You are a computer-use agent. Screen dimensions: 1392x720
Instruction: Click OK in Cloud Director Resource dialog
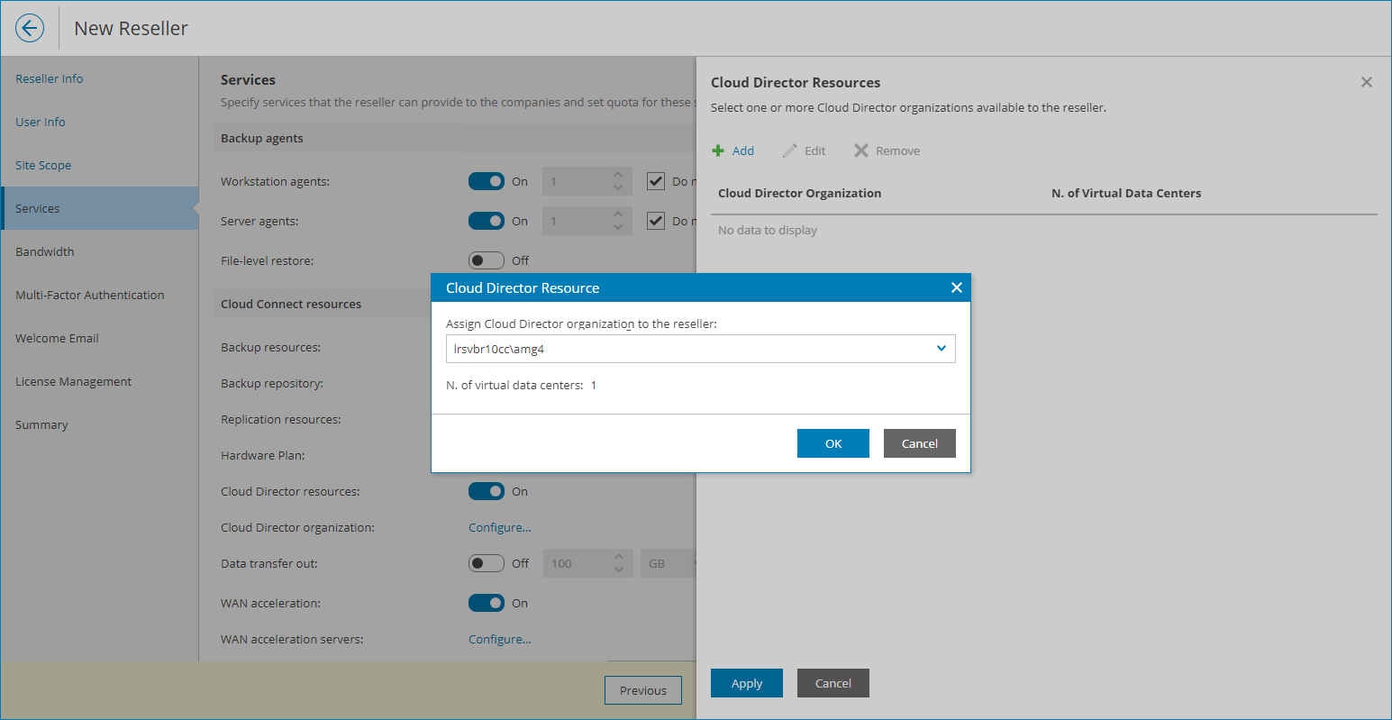(833, 443)
